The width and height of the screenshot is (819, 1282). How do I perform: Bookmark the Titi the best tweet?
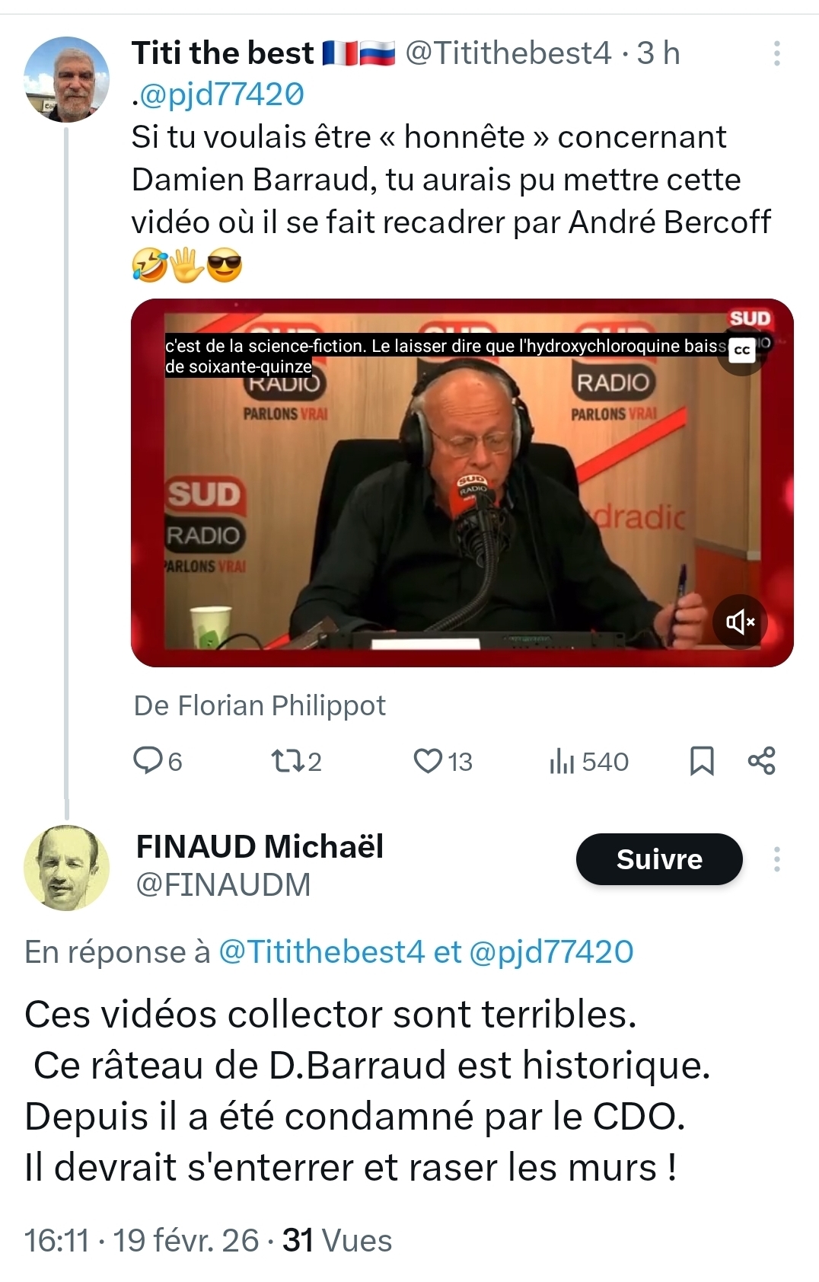pyautogui.click(x=701, y=760)
